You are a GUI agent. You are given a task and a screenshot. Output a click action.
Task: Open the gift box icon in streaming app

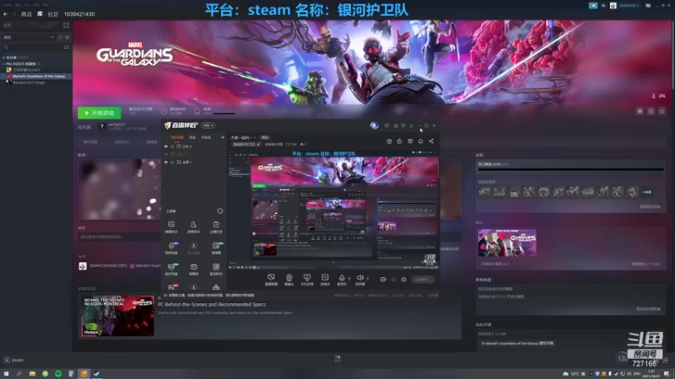pyautogui.click(x=389, y=141)
